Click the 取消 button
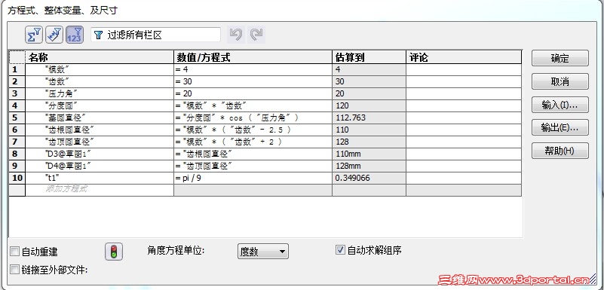The width and height of the screenshot is (604, 290). 560,81
